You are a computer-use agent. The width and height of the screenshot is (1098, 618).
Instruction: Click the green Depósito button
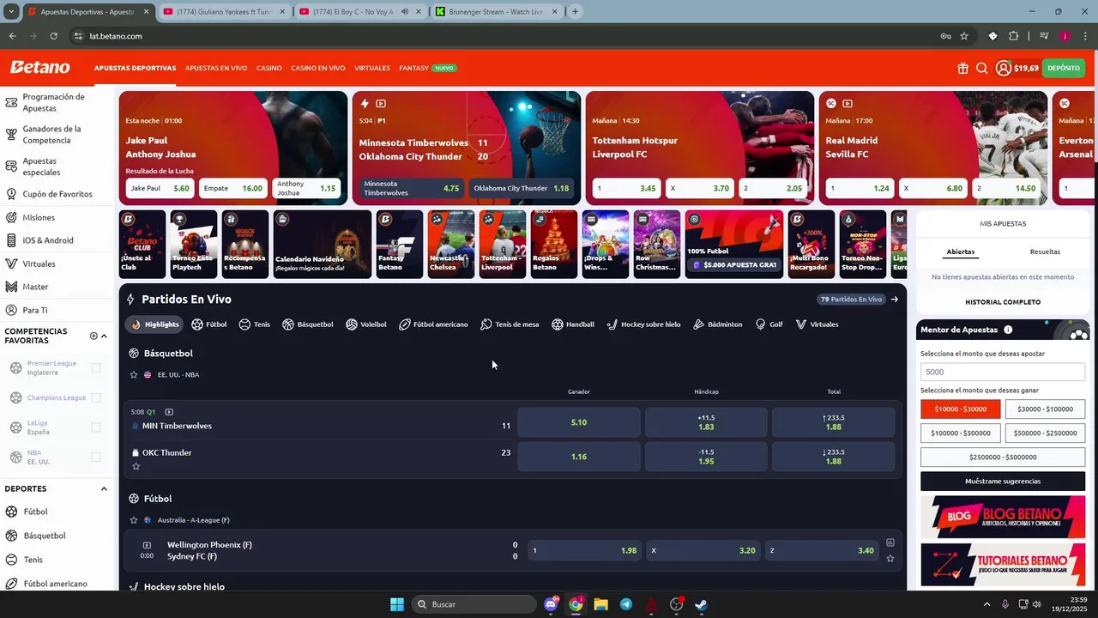click(x=1064, y=68)
